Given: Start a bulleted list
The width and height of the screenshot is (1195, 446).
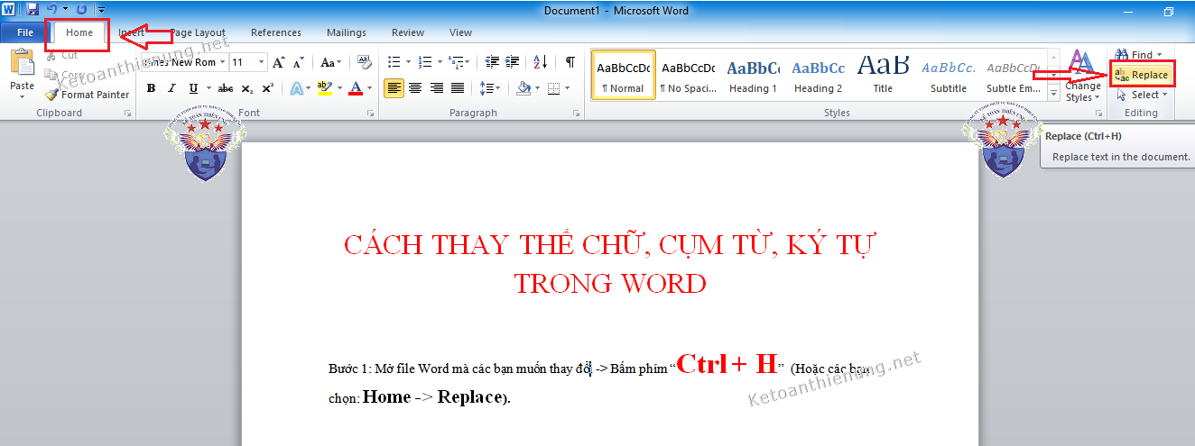Looking at the screenshot, I should tap(394, 62).
